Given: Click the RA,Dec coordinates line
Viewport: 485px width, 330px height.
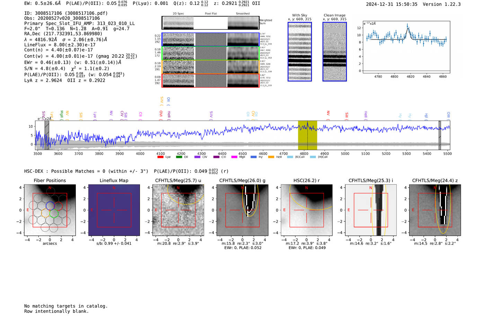Looking at the screenshot, I should pos(63,34).
